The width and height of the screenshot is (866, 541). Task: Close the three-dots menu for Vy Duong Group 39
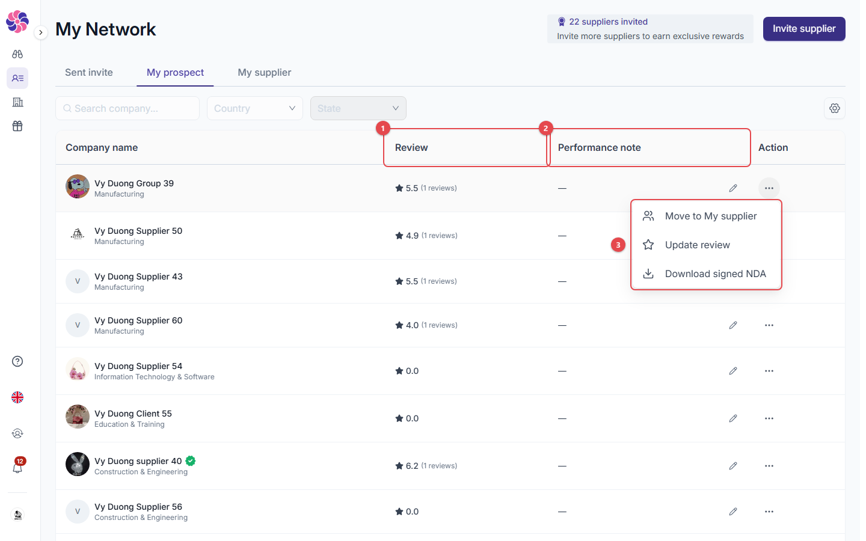[x=769, y=188]
